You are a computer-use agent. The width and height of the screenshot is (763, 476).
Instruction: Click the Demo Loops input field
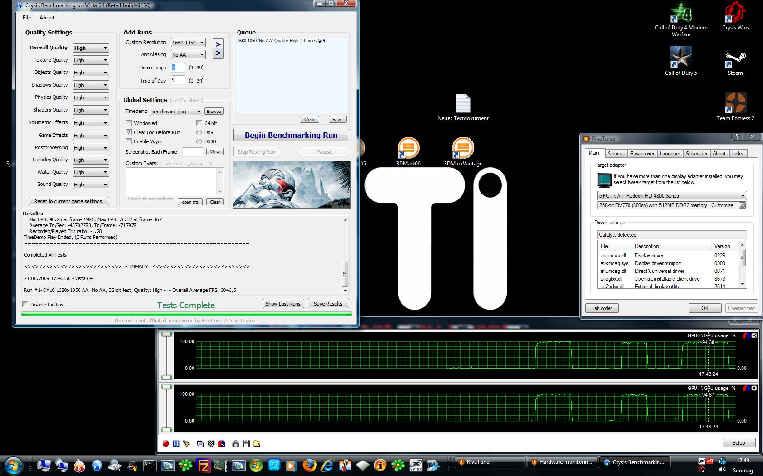pos(178,68)
